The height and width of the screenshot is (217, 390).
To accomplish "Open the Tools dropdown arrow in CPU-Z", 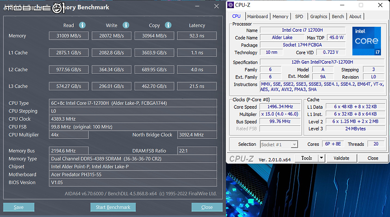I will pos(322,158).
